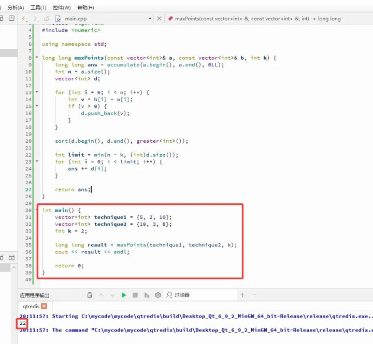Viewport: 373px width, 344px height.
Task: Click the 'int k = 2;' line
Action: (x=71, y=231)
